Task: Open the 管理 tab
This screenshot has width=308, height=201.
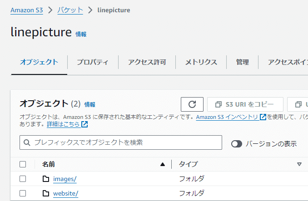Action: click(x=243, y=62)
